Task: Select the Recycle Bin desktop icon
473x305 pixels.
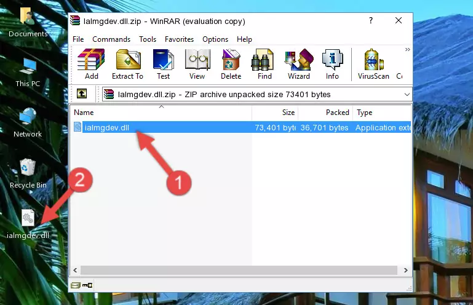Action: click(x=28, y=173)
